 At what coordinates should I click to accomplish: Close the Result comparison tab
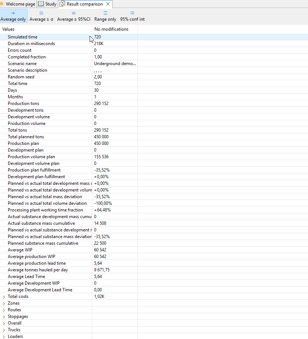tap(108, 4)
